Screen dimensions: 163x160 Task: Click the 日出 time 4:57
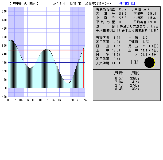click(117, 46)
